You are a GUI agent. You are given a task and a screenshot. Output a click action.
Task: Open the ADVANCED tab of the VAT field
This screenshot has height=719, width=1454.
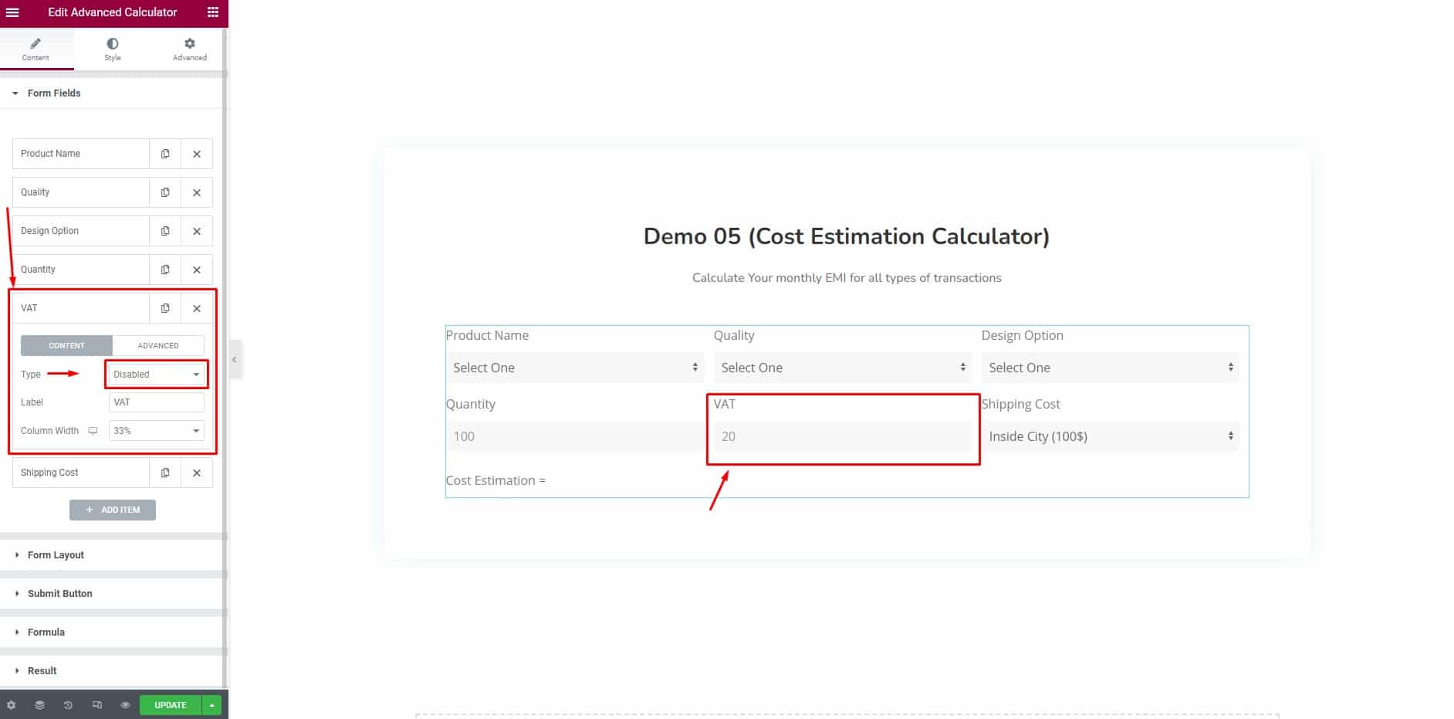click(x=157, y=345)
